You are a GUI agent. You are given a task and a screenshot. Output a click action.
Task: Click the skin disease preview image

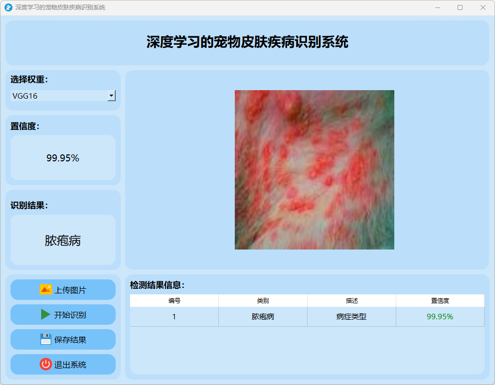tap(315, 170)
